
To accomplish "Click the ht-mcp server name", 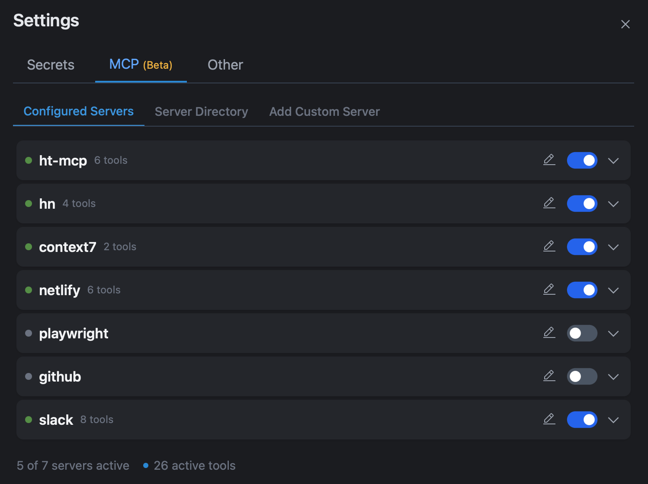I will tap(63, 161).
